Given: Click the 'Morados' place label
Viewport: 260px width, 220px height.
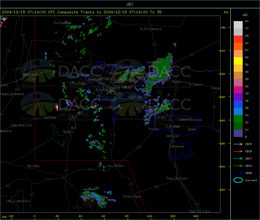Looking at the screenshot, I should [x=34, y=166].
